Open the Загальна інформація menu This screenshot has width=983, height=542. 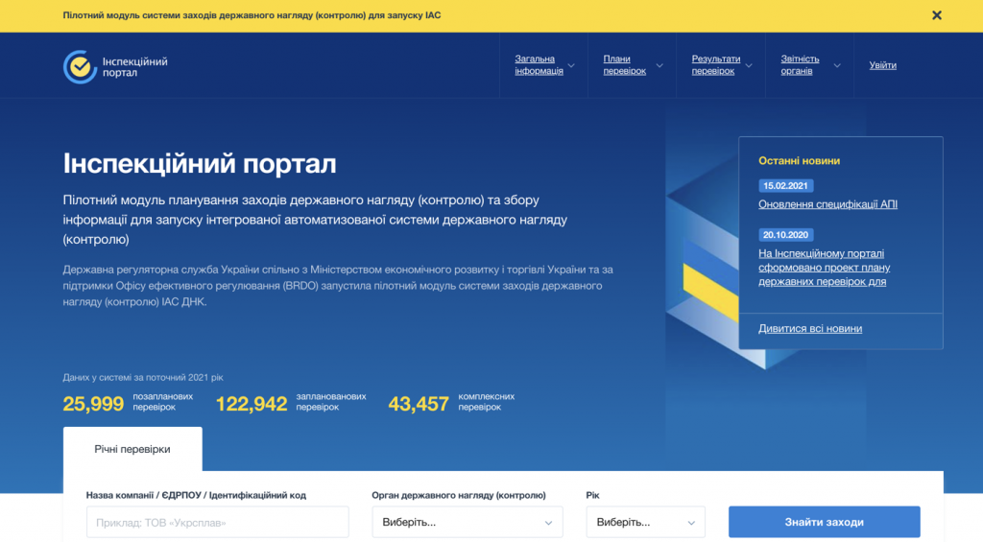coord(539,64)
